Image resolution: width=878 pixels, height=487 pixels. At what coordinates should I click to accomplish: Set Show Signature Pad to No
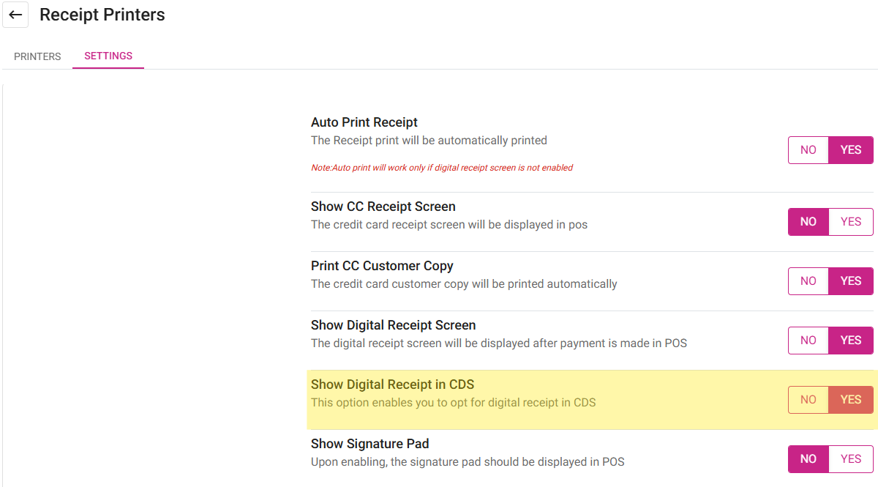(x=808, y=459)
